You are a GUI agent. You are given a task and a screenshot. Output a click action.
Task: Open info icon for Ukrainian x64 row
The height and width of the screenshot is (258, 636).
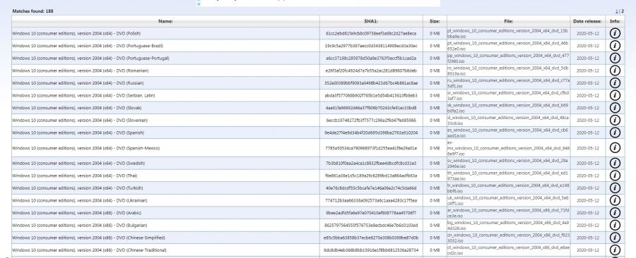(x=615, y=200)
